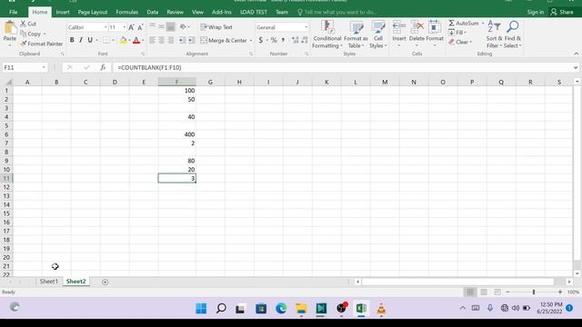Click the Insert Function fx icon

coord(103,67)
